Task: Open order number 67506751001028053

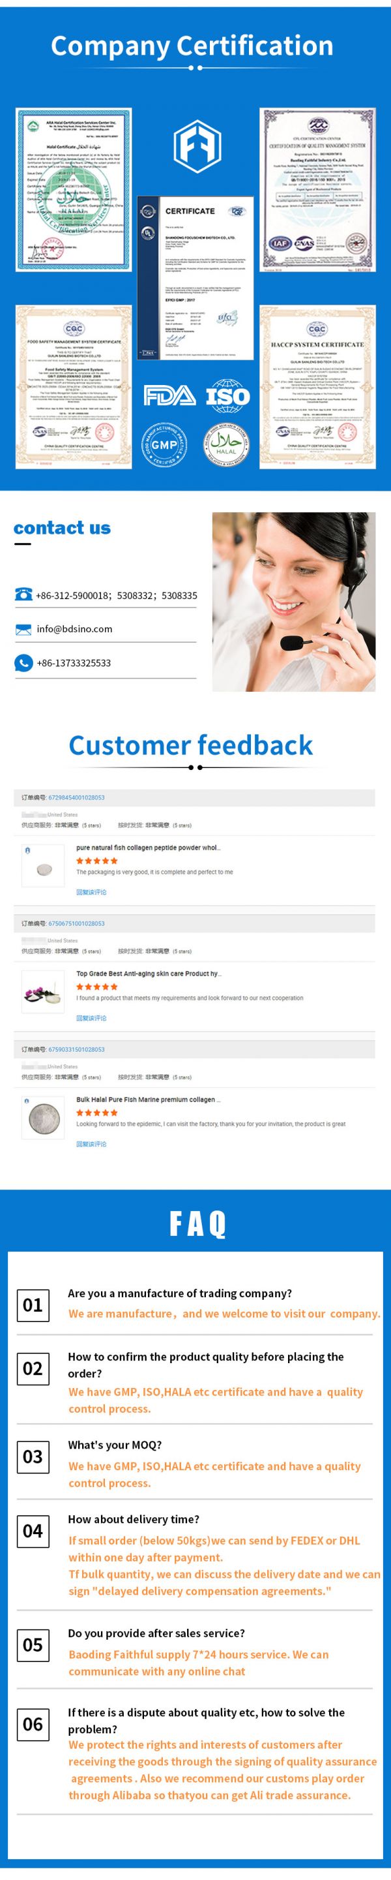Action: pyautogui.click(x=77, y=923)
